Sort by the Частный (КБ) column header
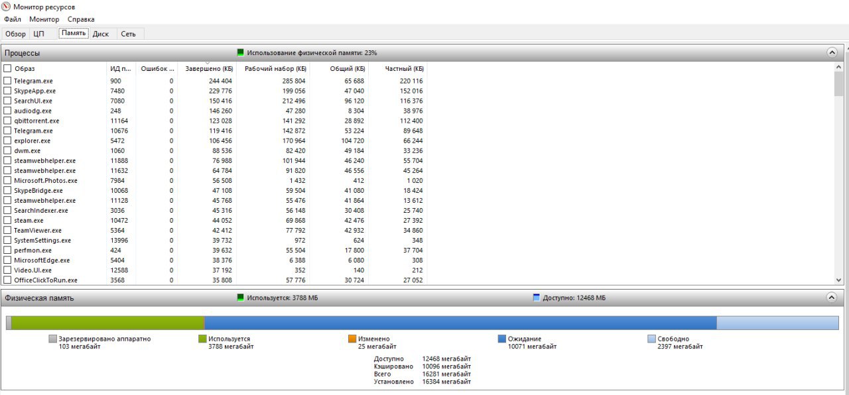The image size is (849, 395). point(398,68)
